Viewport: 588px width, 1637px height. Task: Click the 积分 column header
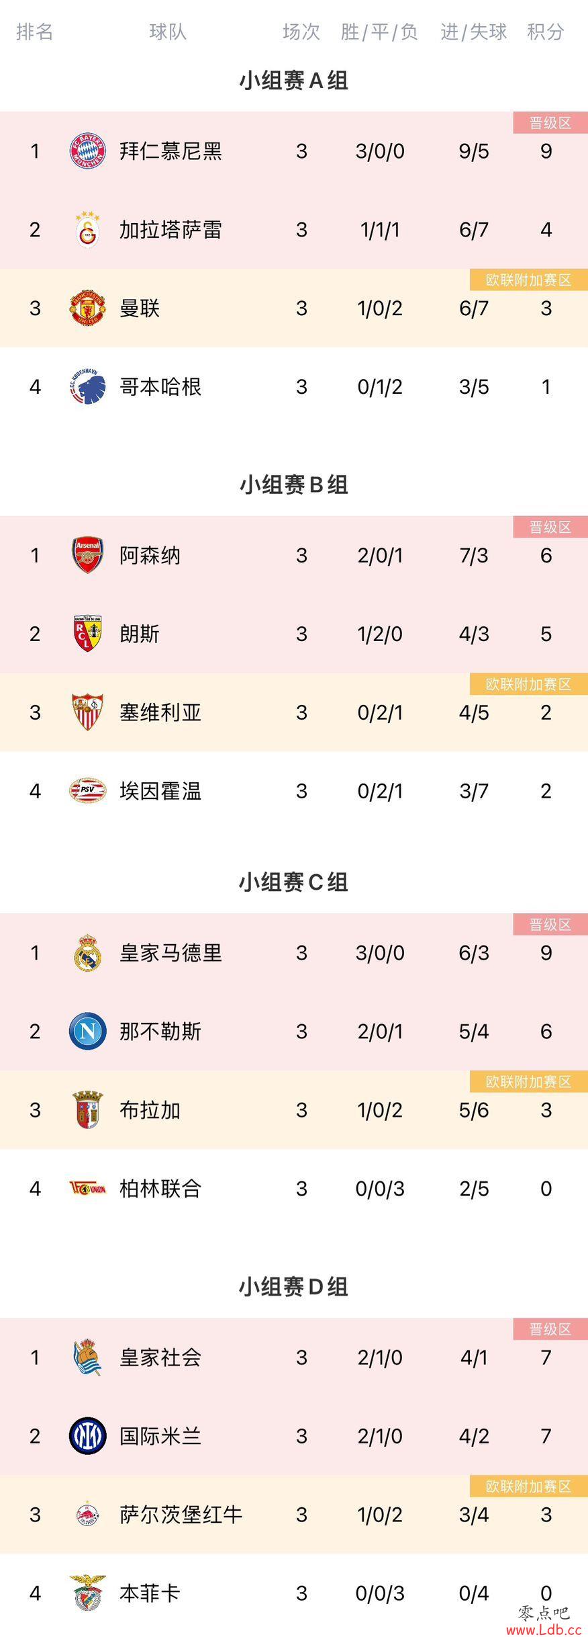[546, 32]
